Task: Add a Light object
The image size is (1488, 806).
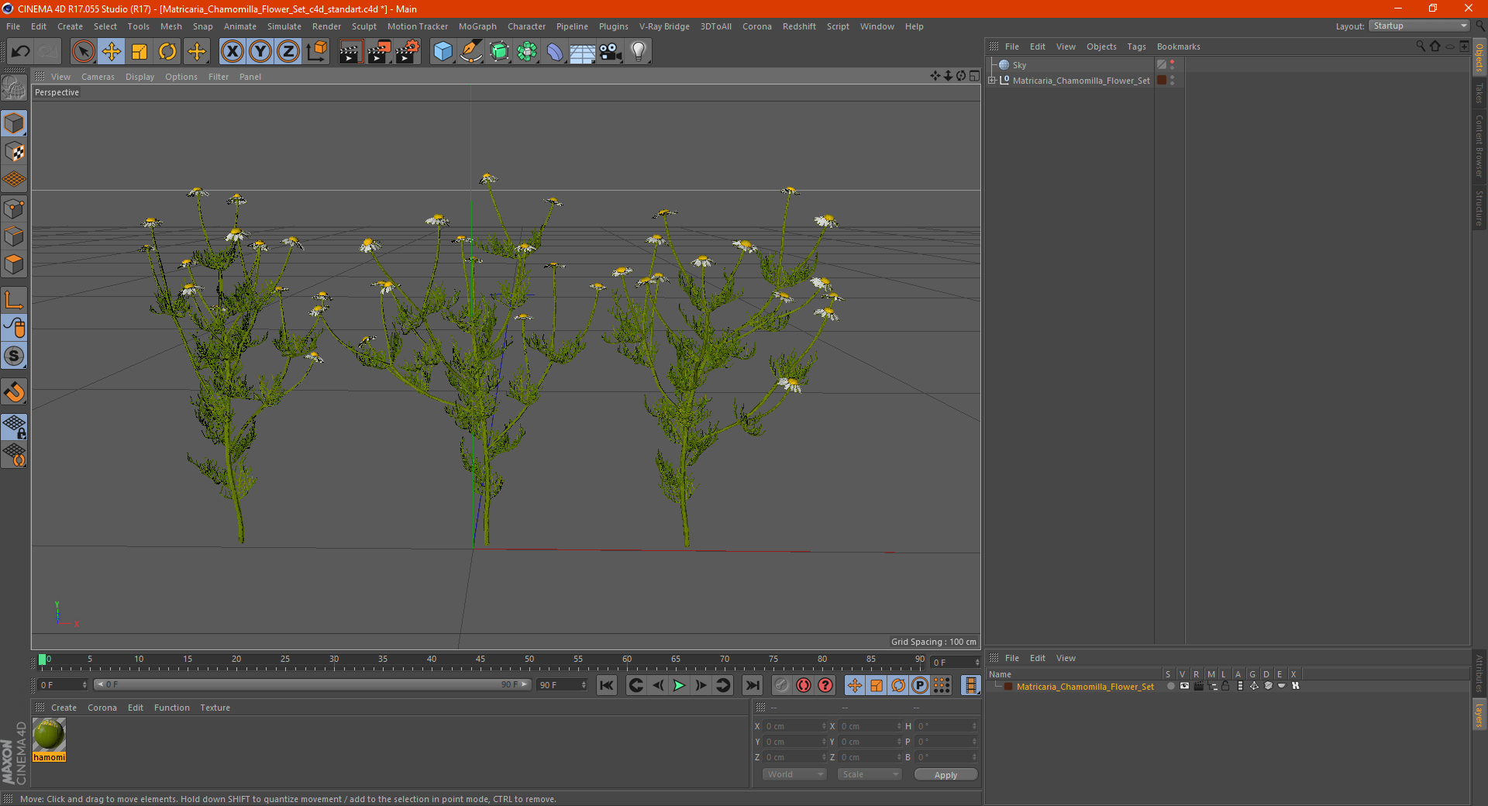Action: [639, 52]
